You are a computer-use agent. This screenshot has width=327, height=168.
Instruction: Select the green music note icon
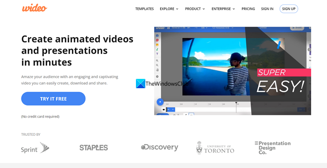157,49
